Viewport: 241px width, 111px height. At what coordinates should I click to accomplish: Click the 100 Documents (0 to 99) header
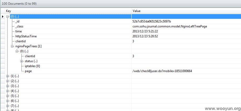[19, 4]
